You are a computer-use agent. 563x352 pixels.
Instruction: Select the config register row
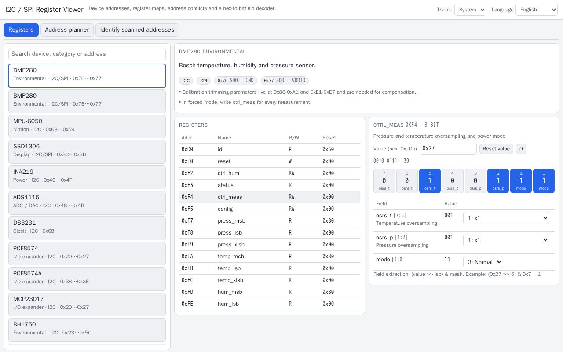pyautogui.click(x=270, y=209)
